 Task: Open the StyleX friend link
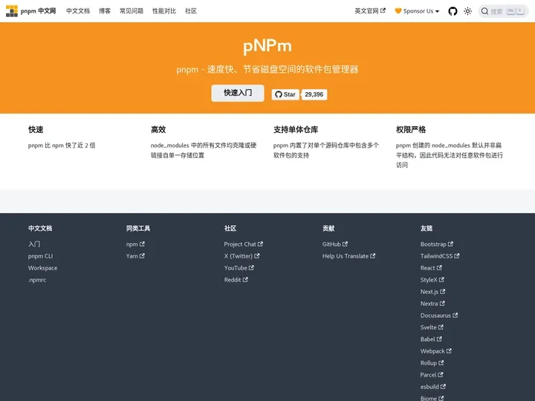pyautogui.click(x=432, y=280)
